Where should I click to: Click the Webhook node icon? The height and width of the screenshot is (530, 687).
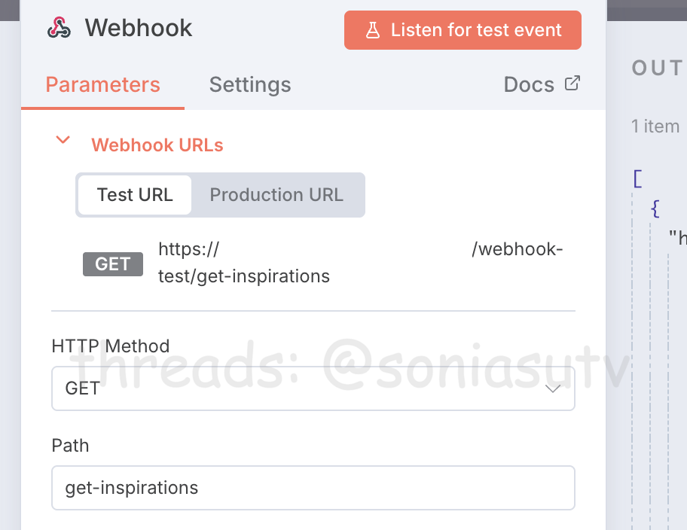tap(59, 29)
